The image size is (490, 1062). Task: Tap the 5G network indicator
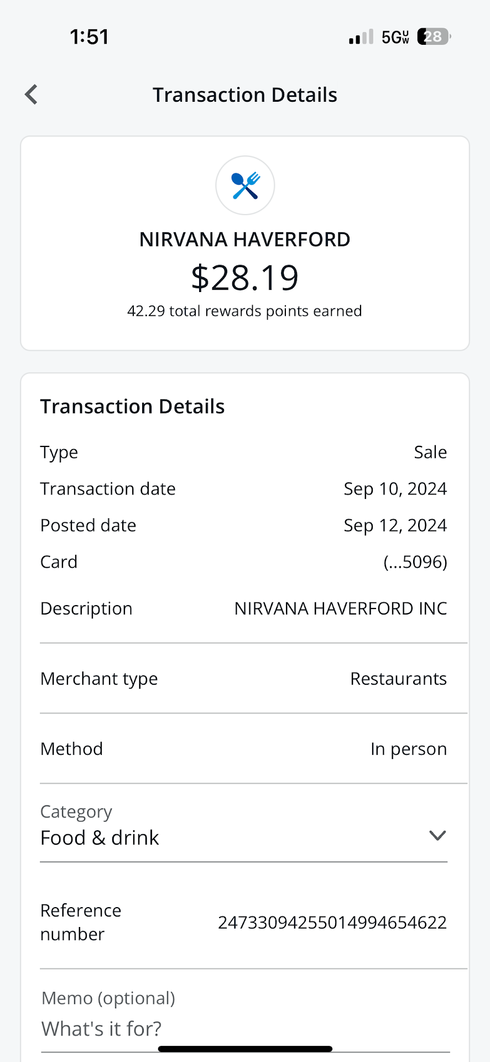coord(395,37)
